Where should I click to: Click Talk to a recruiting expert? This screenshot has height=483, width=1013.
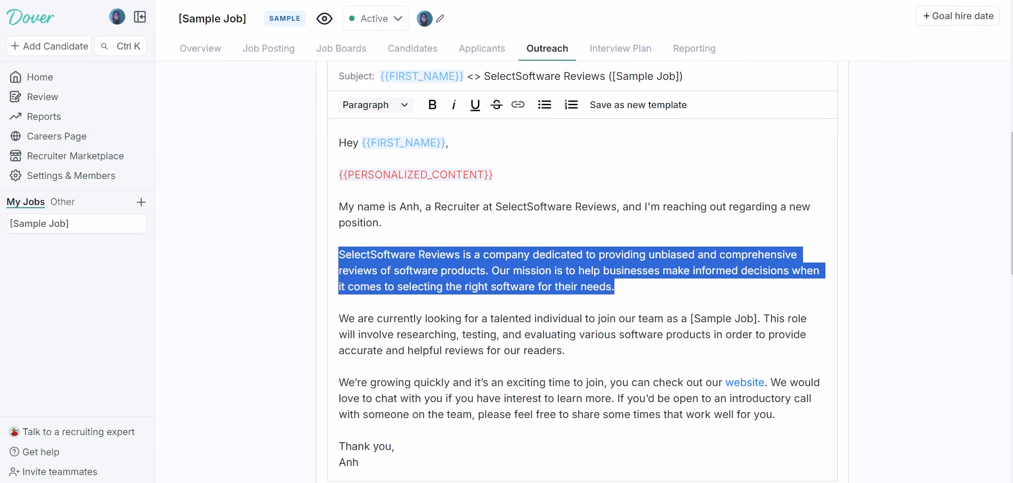pyautogui.click(x=72, y=432)
